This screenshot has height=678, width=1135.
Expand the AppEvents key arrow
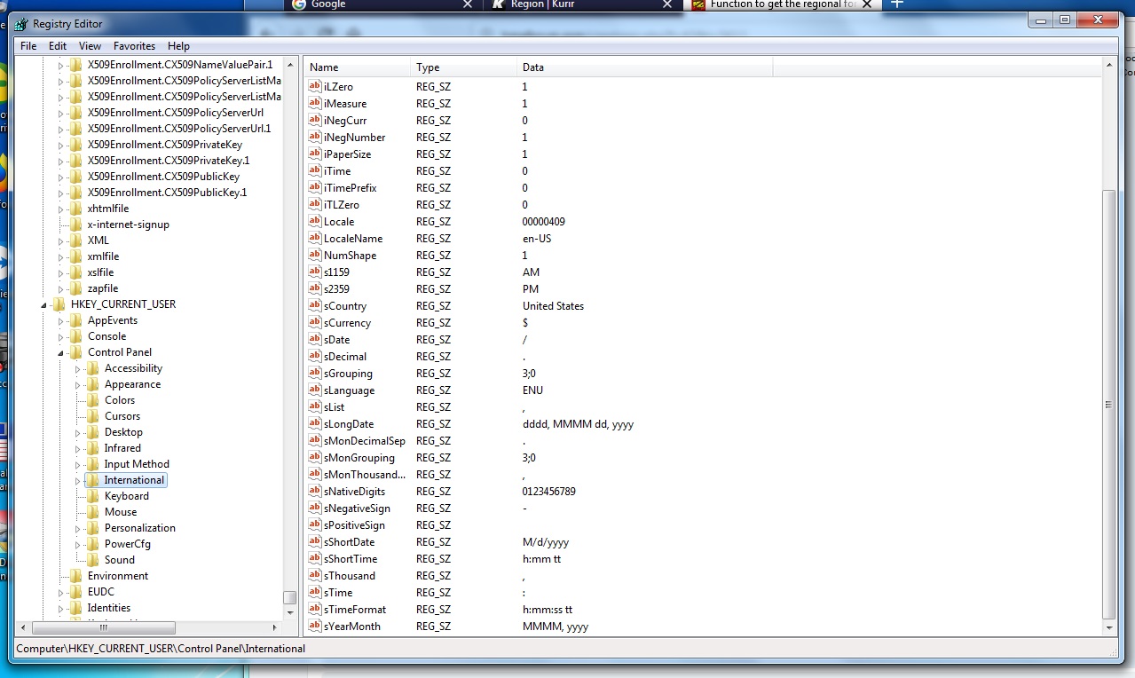coord(61,320)
